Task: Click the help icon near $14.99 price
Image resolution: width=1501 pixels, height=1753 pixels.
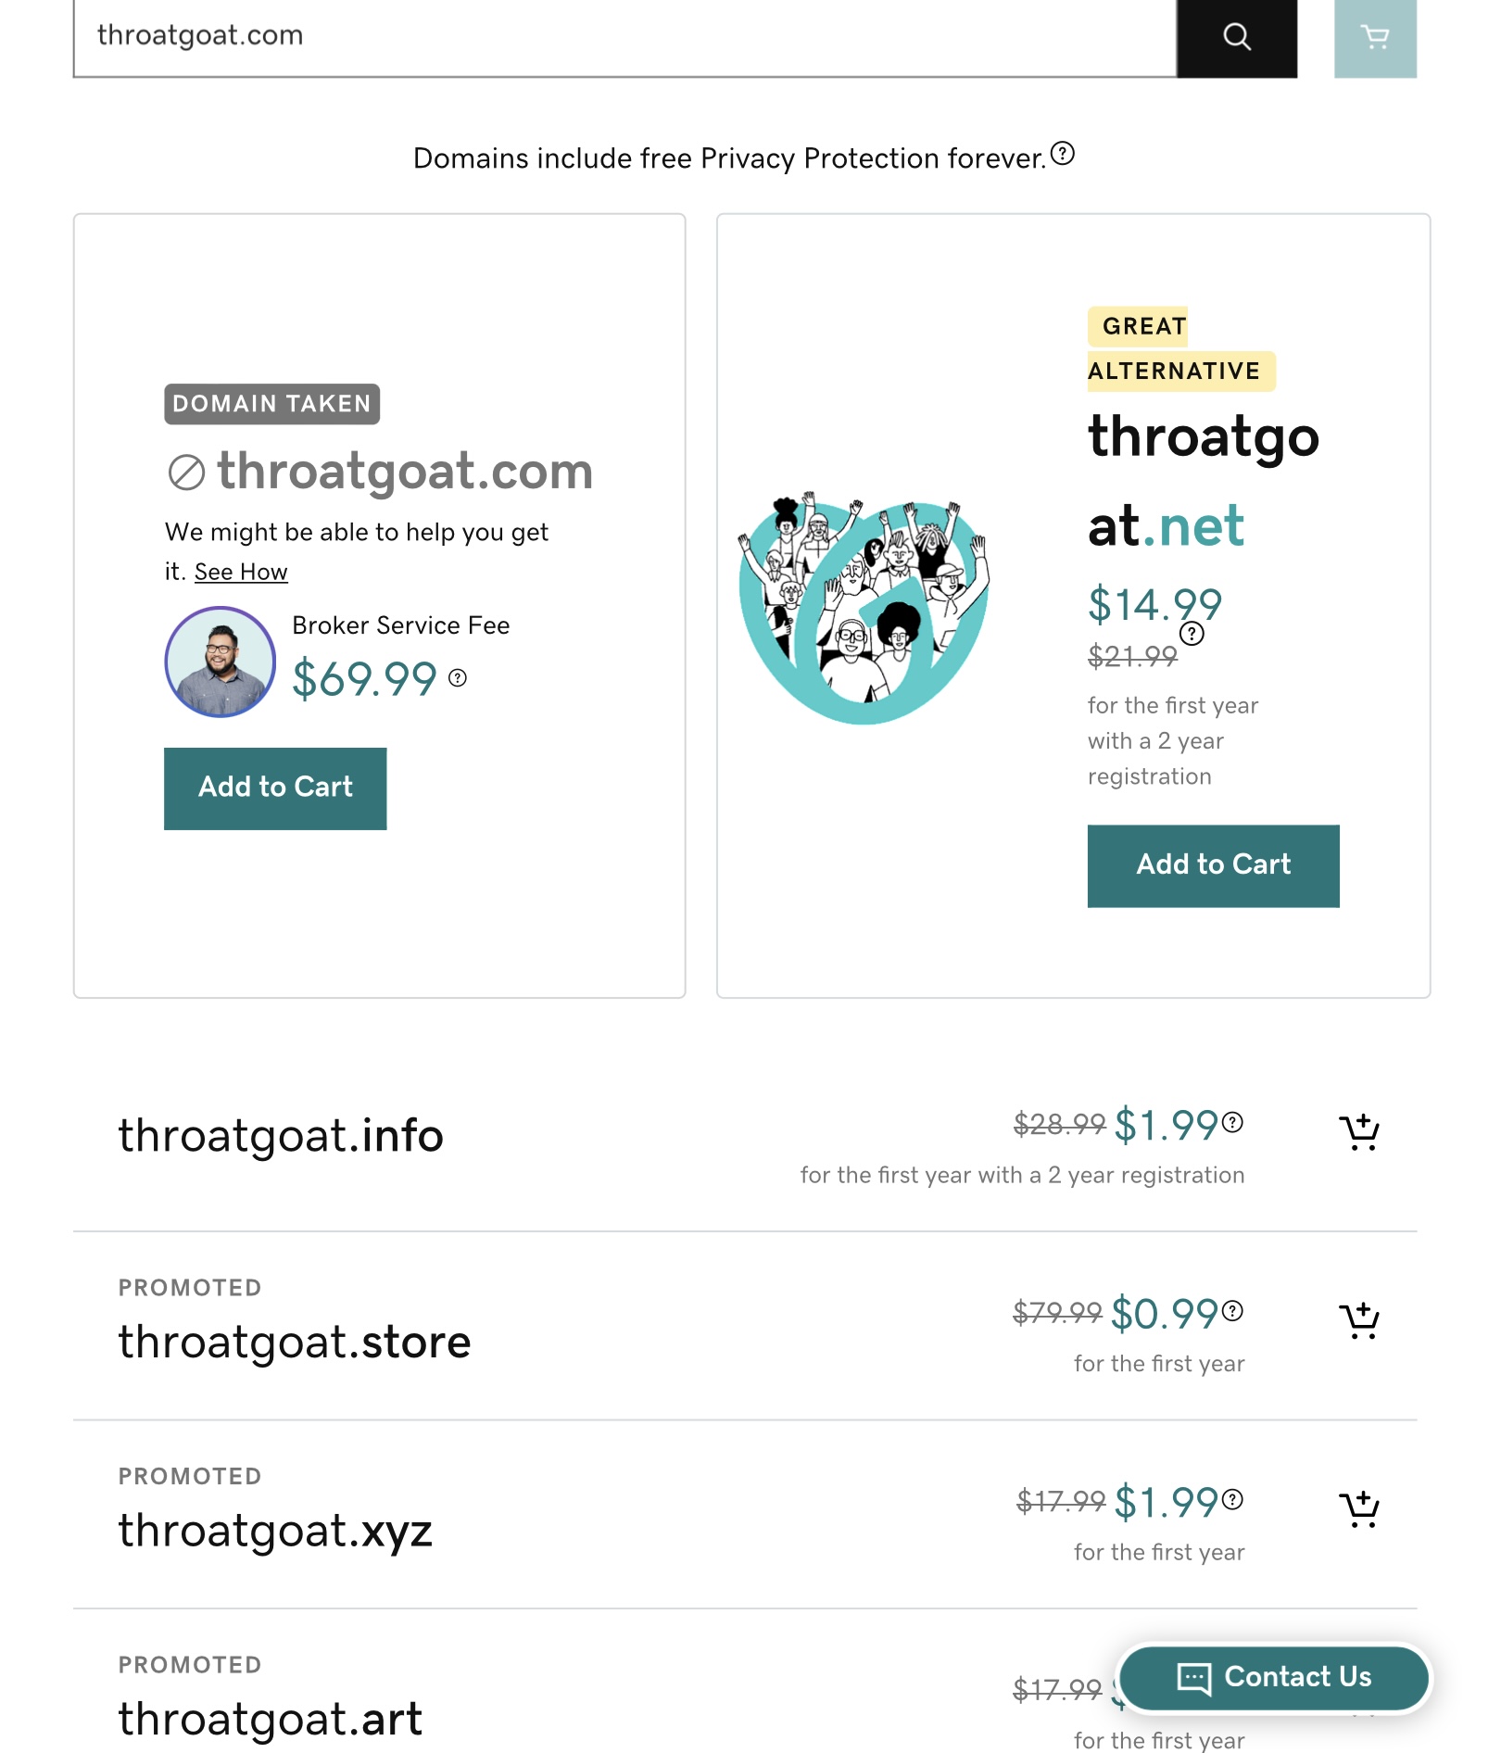Action: 1192,634
